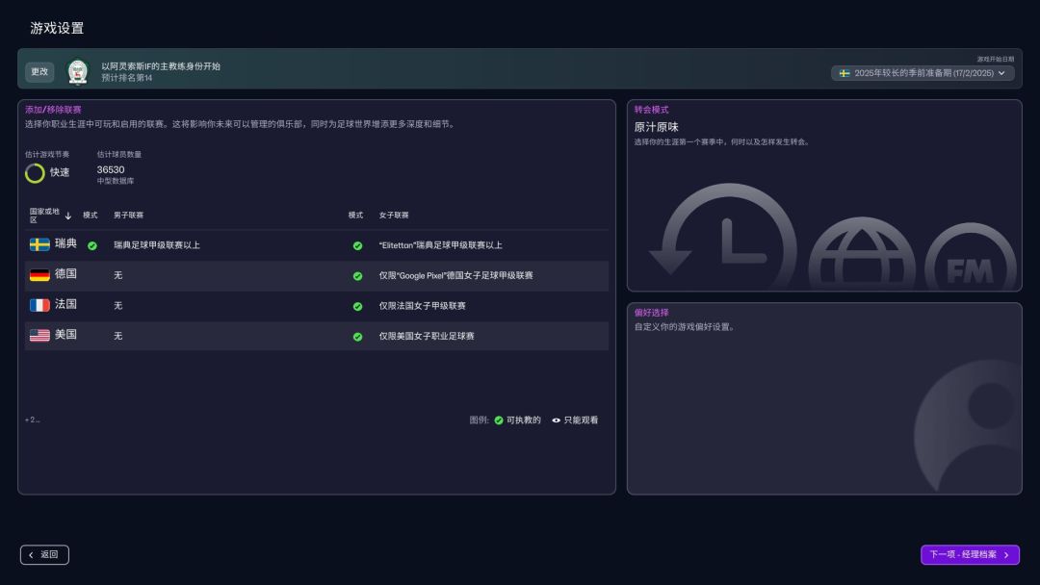Toggle Sweden men's league playable checkmark
1040x585 pixels.
(92, 245)
